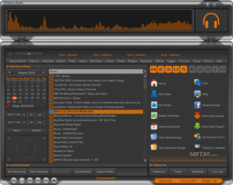233x185 pixels.
Task: Stop the stream playback
Action: (x=38, y=180)
